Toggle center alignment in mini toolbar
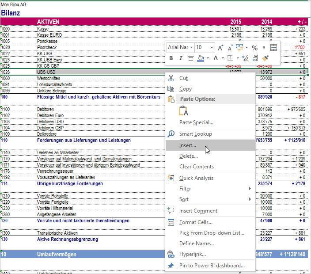The height and width of the screenshot is (274, 311). click(x=190, y=58)
